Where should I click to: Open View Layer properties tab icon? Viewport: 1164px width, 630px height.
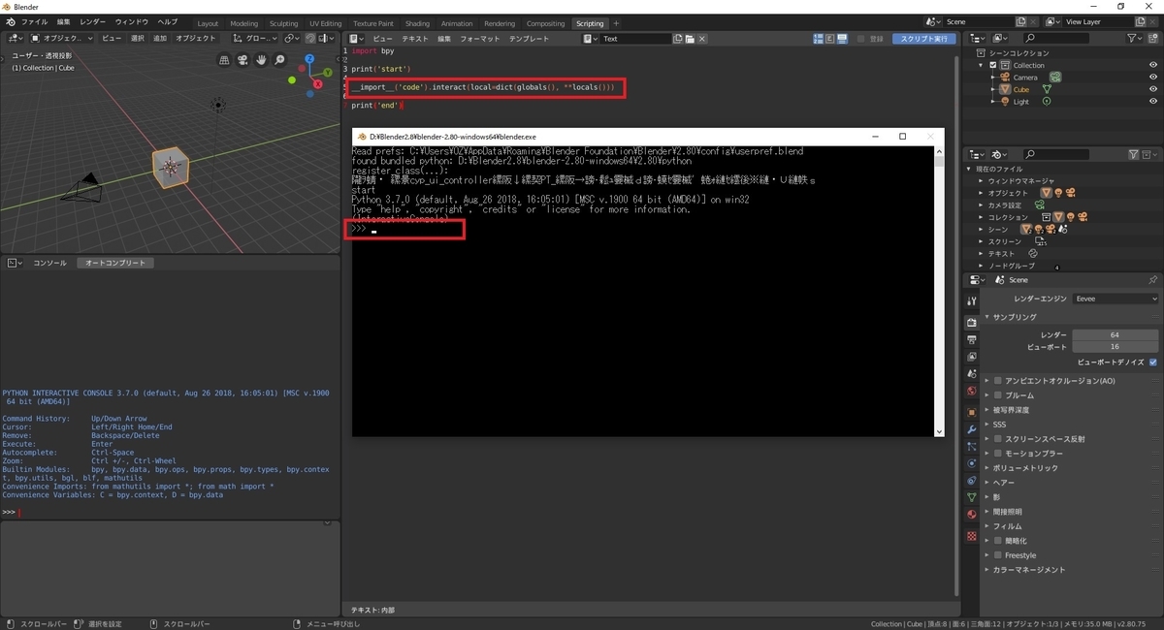pyautogui.click(x=971, y=357)
